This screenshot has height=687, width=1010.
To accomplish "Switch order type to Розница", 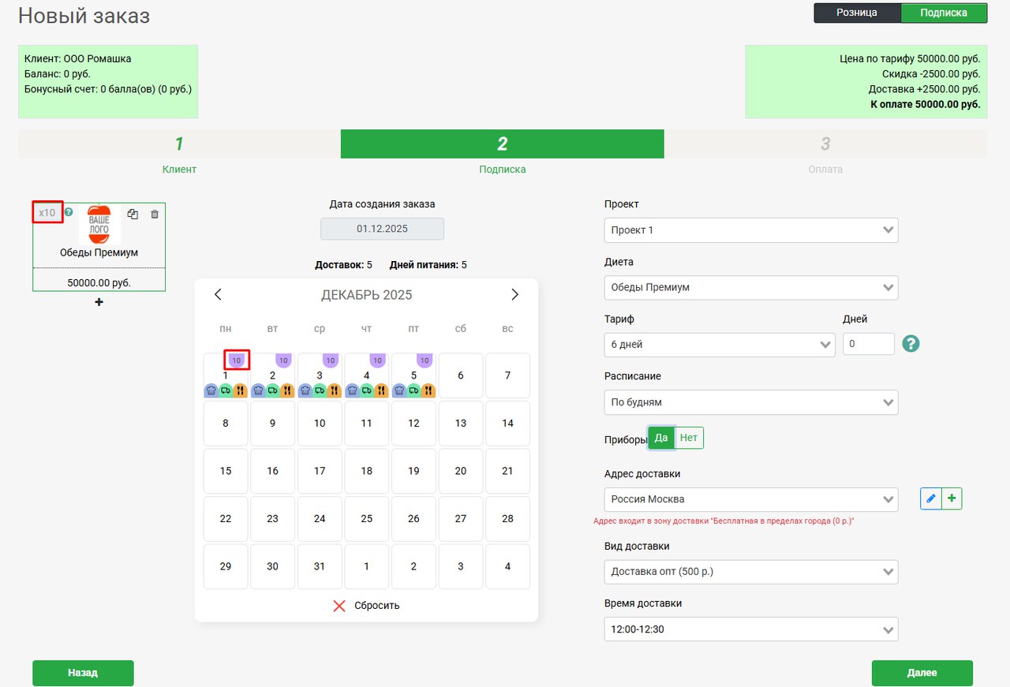I will pyautogui.click(x=857, y=13).
